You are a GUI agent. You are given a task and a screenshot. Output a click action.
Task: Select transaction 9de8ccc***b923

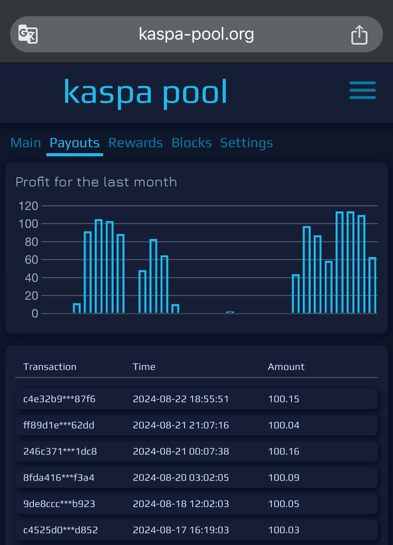coord(59,504)
